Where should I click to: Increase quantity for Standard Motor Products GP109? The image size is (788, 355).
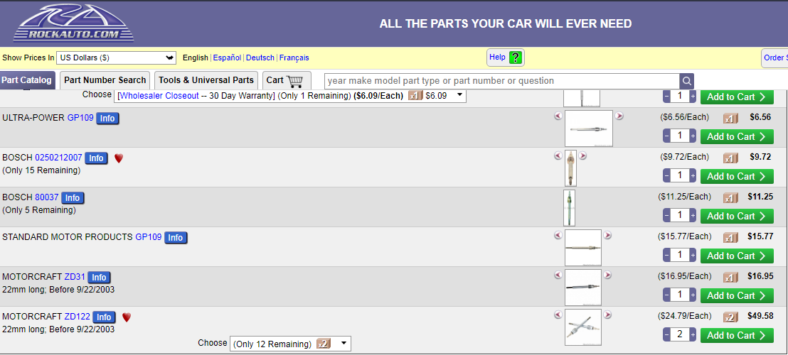click(693, 255)
